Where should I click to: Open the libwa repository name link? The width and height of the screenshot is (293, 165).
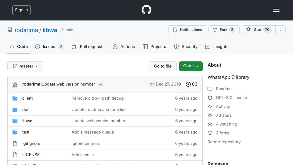click(50, 30)
